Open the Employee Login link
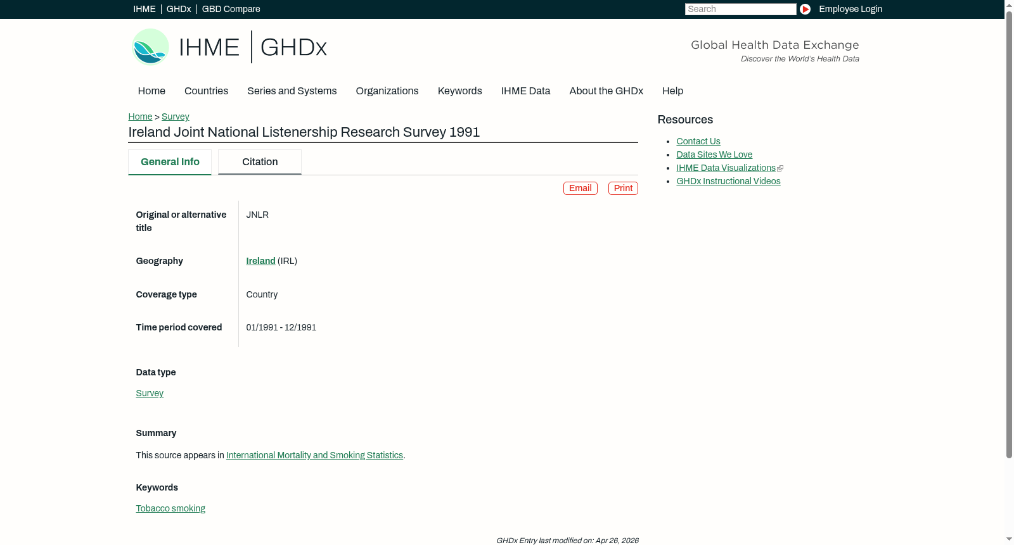 click(x=850, y=9)
